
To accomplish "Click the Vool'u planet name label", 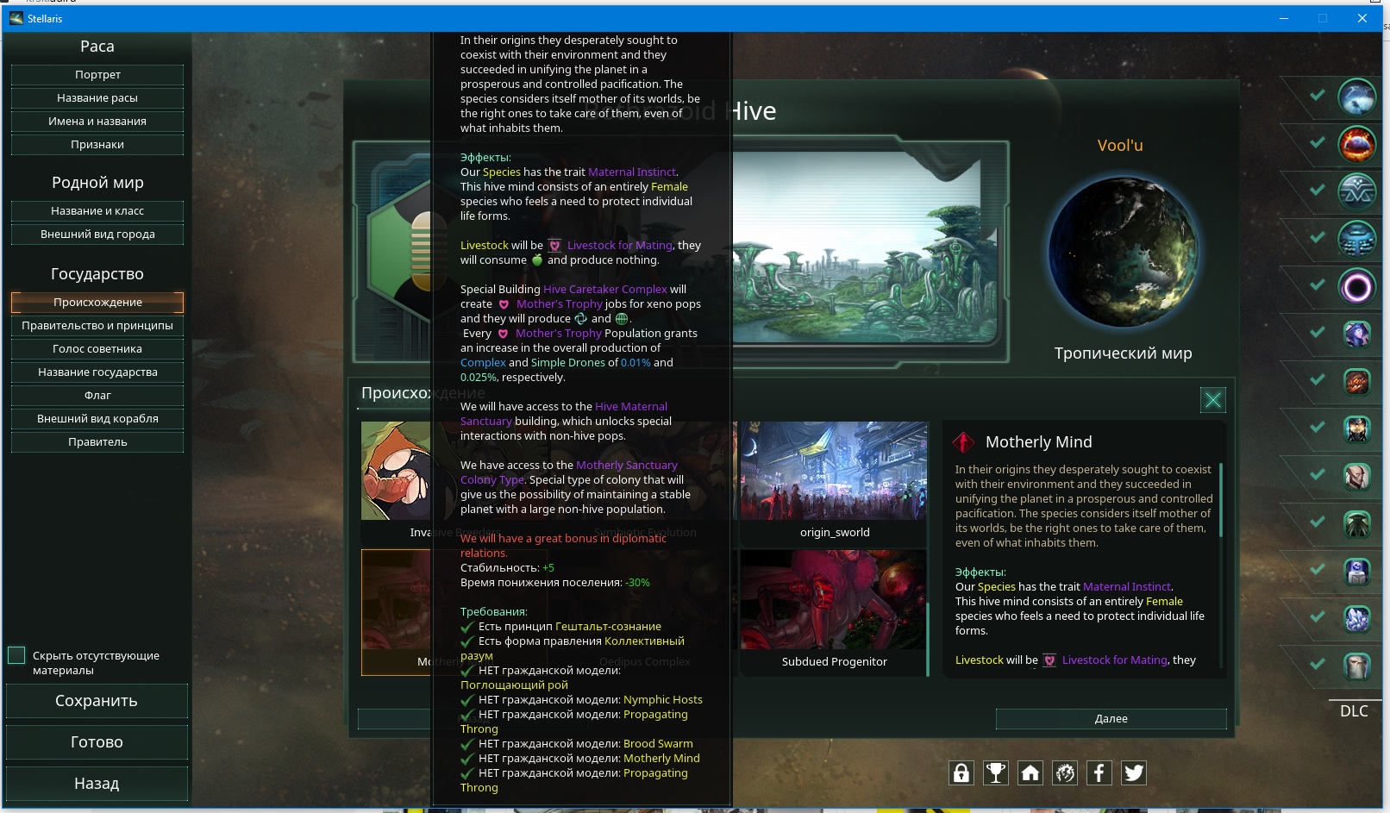I will (x=1120, y=146).
